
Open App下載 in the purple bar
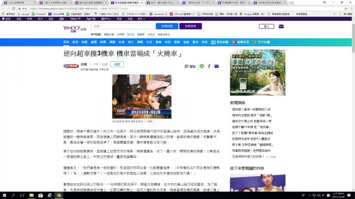(x=91, y=19)
